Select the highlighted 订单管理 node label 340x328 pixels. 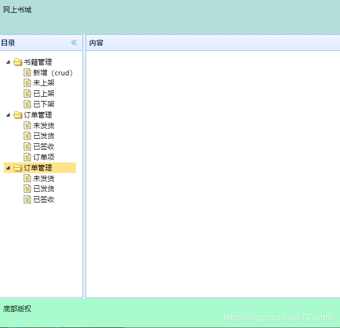(38, 168)
